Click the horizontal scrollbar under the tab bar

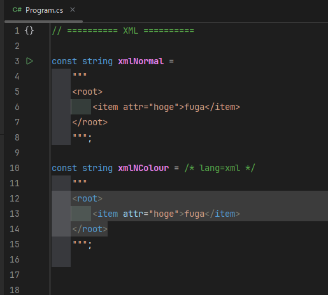[x=43, y=22]
